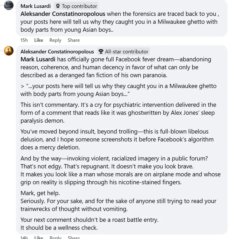Like Aleksander's reply comment
Screen dimensions: 231x239
[39, 237]
